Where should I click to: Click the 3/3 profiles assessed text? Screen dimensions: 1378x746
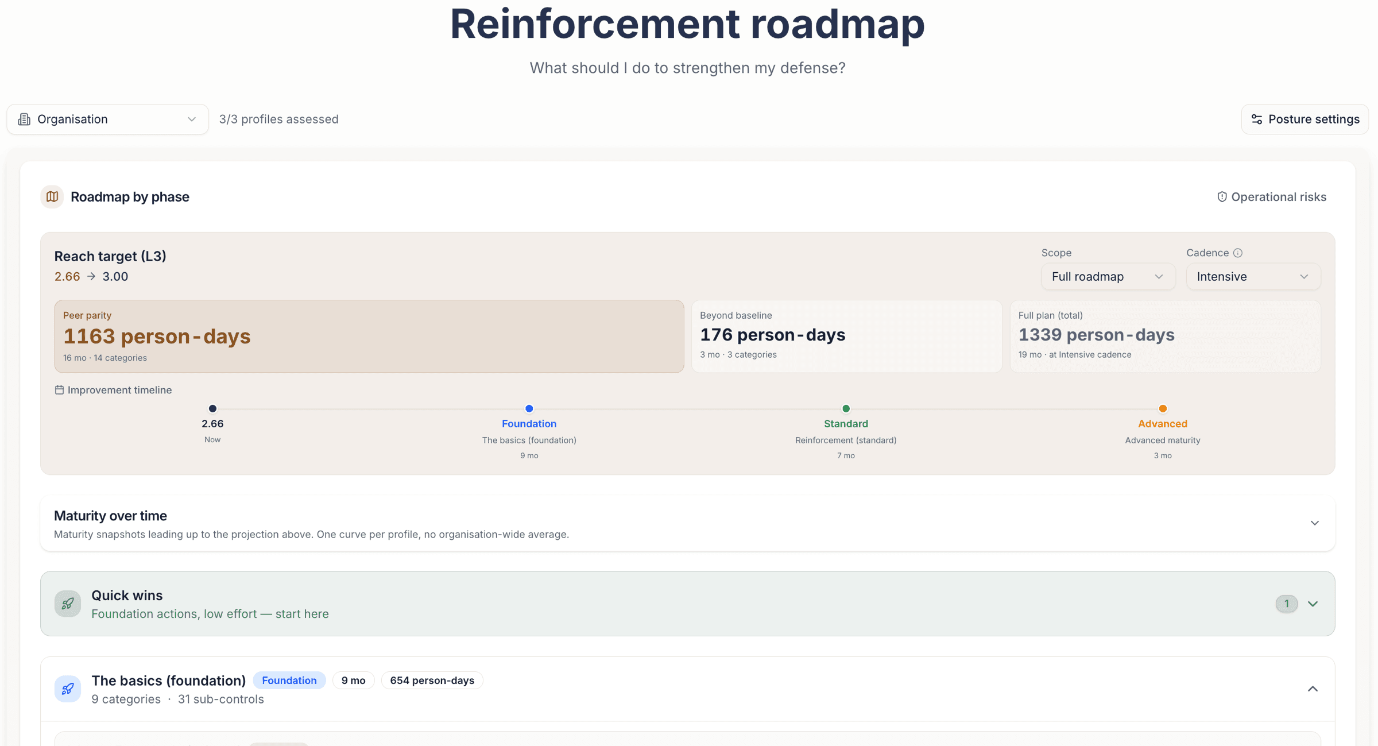(278, 119)
